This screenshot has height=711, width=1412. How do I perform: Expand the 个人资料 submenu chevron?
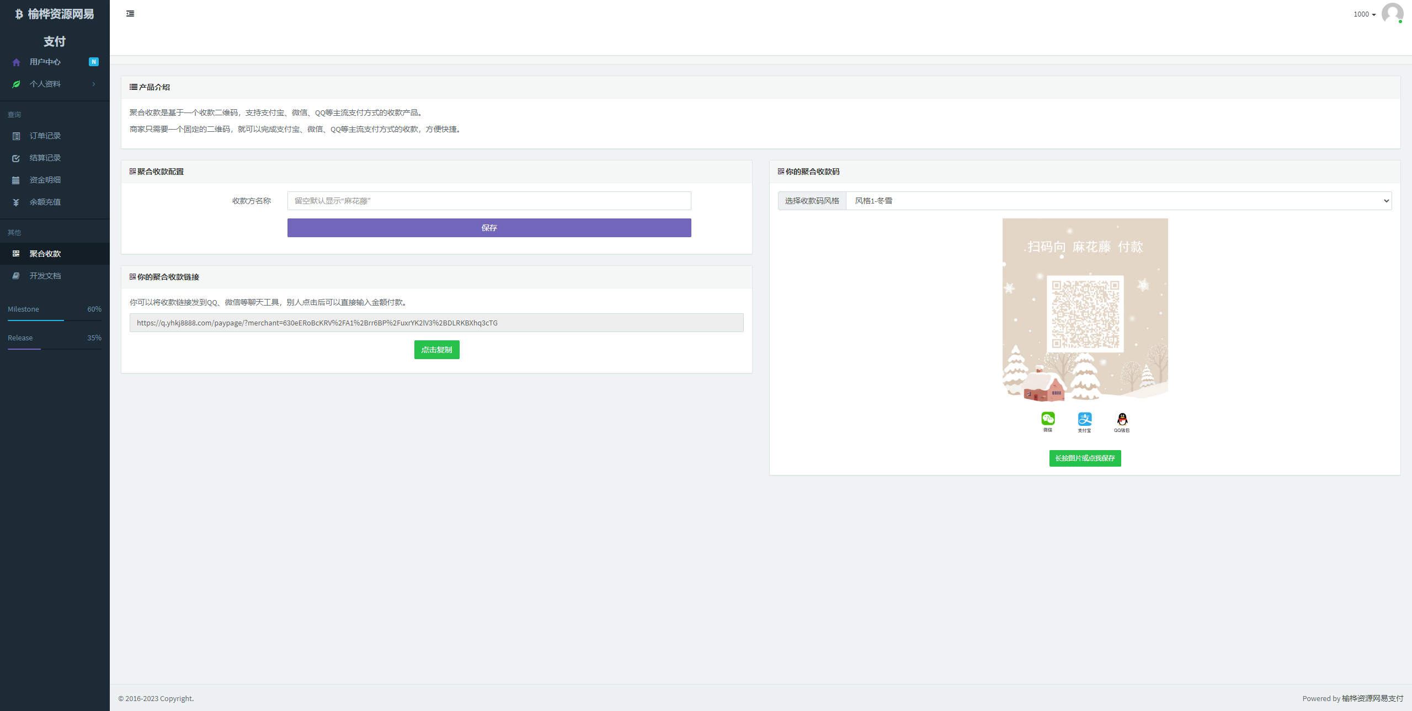[94, 84]
